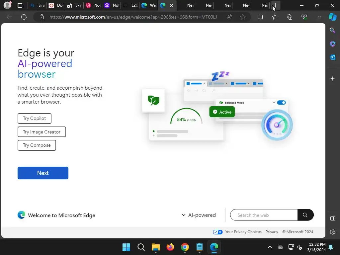Open Chrome from taskbar
Screen dimensions: 340x255
[185, 247]
